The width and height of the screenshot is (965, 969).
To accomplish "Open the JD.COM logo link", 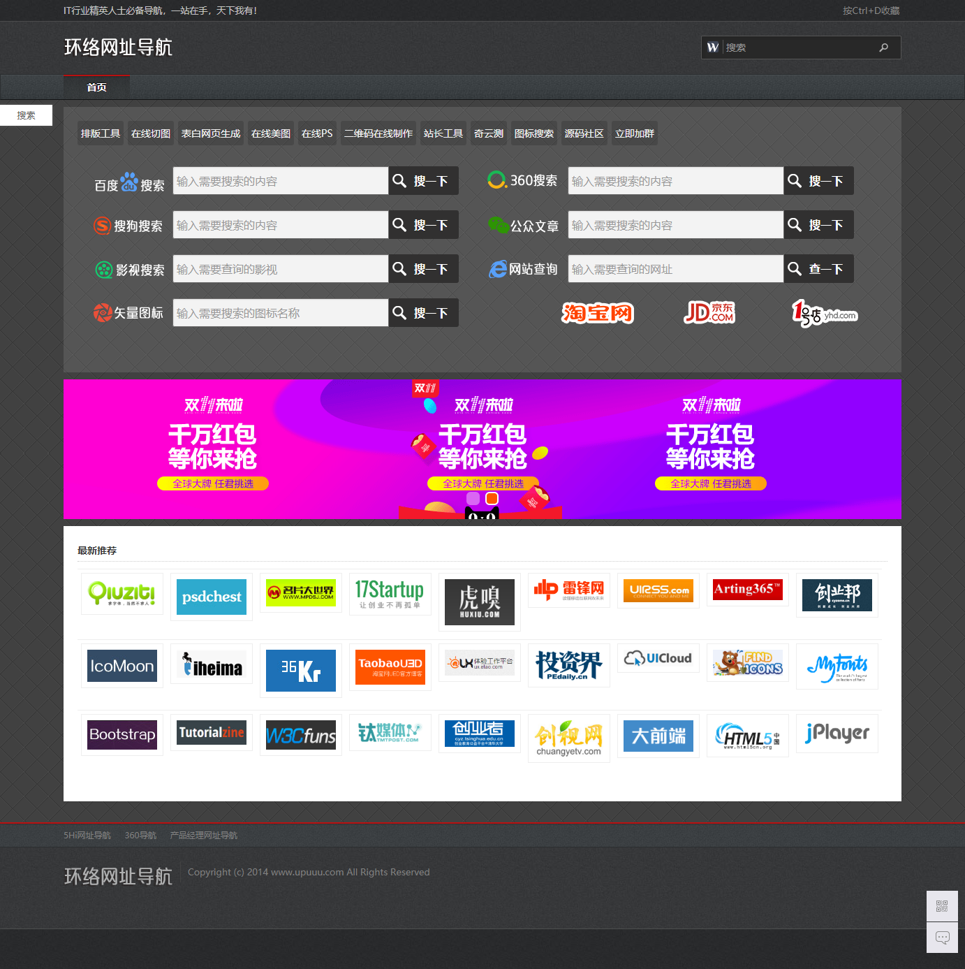I will [x=709, y=312].
